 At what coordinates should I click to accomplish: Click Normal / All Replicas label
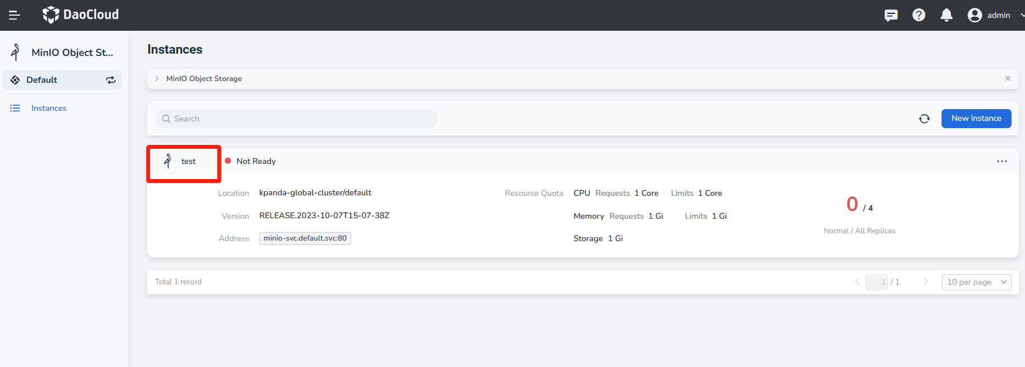859,230
